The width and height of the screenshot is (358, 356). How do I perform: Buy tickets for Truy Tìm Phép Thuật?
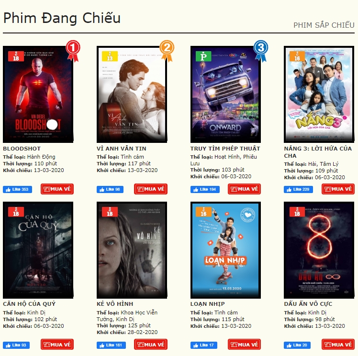click(x=244, y=189)
